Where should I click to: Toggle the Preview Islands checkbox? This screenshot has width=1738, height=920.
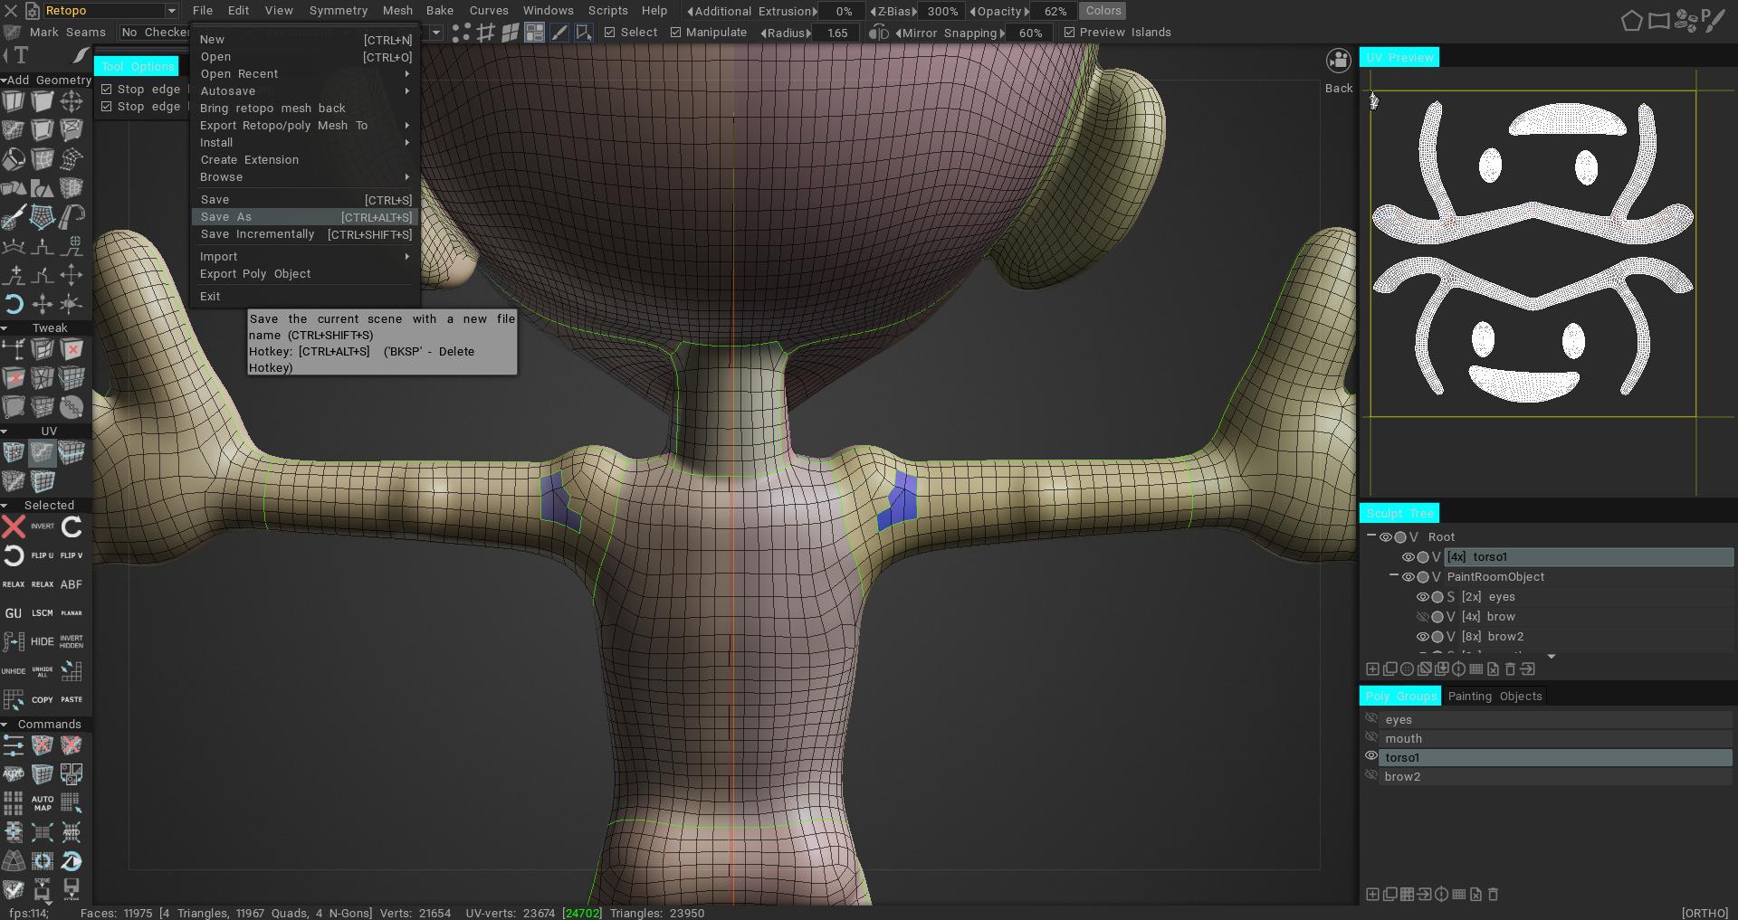point(1069,33)
